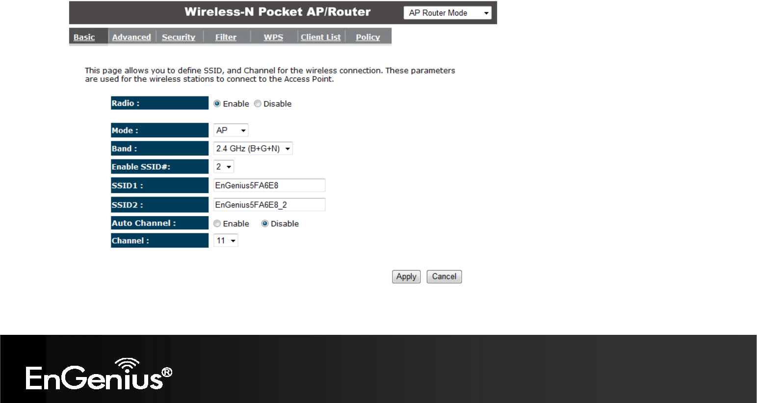Click the Apply button
Viewport: 757px width, 403px height.
(x=406, y=277)
